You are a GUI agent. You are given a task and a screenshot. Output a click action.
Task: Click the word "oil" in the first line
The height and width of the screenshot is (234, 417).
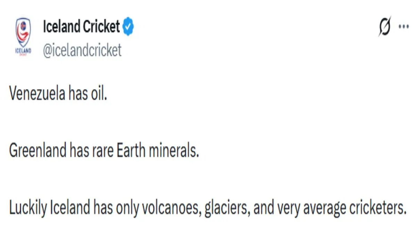click(x=100, y=94)
